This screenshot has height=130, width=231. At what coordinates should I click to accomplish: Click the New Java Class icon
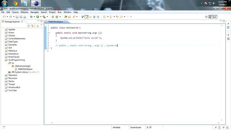57,17
